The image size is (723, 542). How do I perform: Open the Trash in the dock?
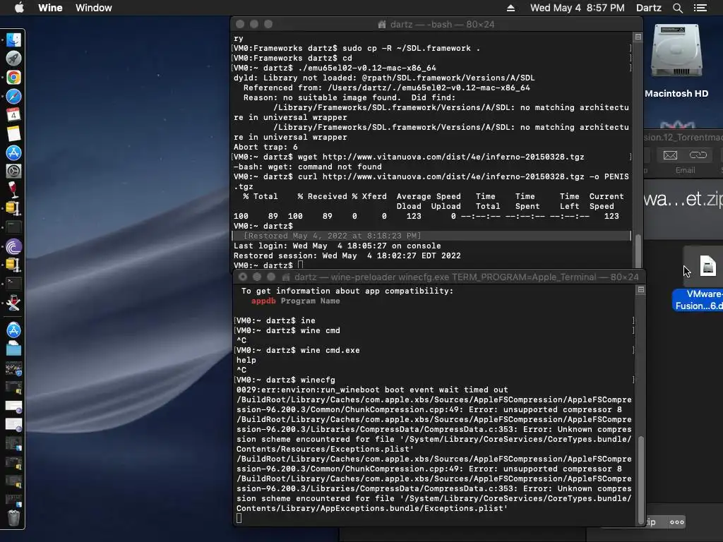point(13,517)
